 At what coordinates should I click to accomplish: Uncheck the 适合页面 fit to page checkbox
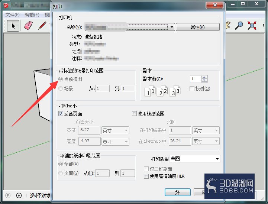(61, 114)
